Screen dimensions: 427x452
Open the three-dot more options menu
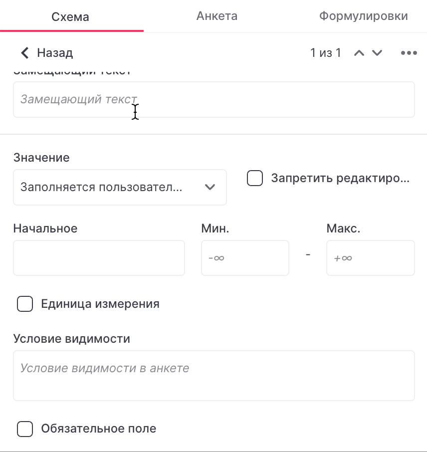coord(409,53)
